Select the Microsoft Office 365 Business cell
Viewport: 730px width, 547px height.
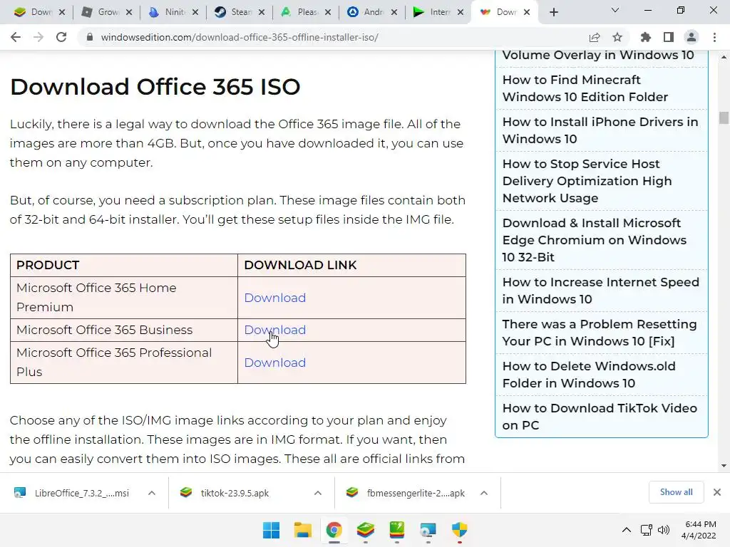tap(124, 330)
